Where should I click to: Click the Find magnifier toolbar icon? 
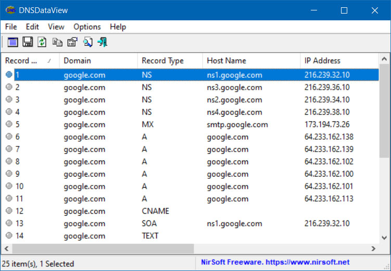88,42
